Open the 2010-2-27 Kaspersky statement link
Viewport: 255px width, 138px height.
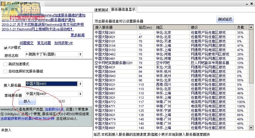(x=43, y=25)
